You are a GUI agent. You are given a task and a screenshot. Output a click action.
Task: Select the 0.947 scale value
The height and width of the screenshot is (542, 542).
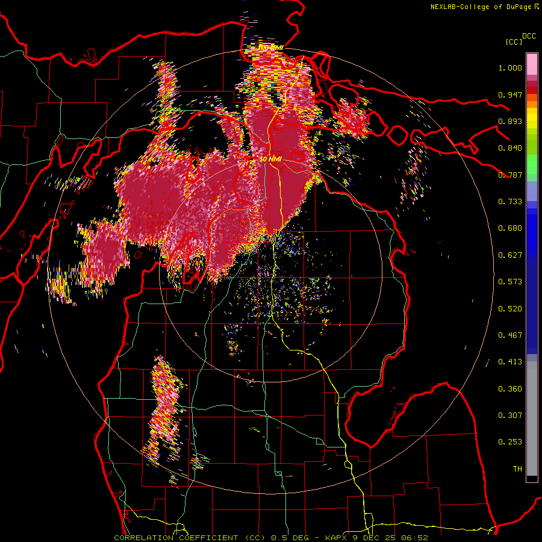510,95
